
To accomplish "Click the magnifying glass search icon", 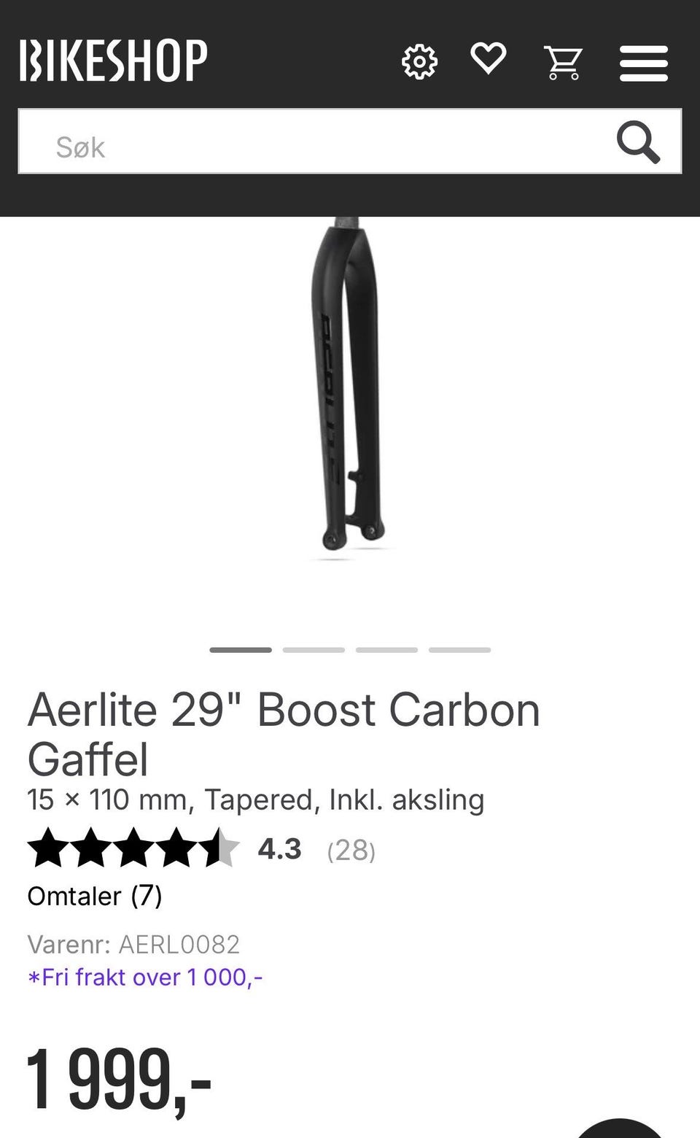I will 638,142.
